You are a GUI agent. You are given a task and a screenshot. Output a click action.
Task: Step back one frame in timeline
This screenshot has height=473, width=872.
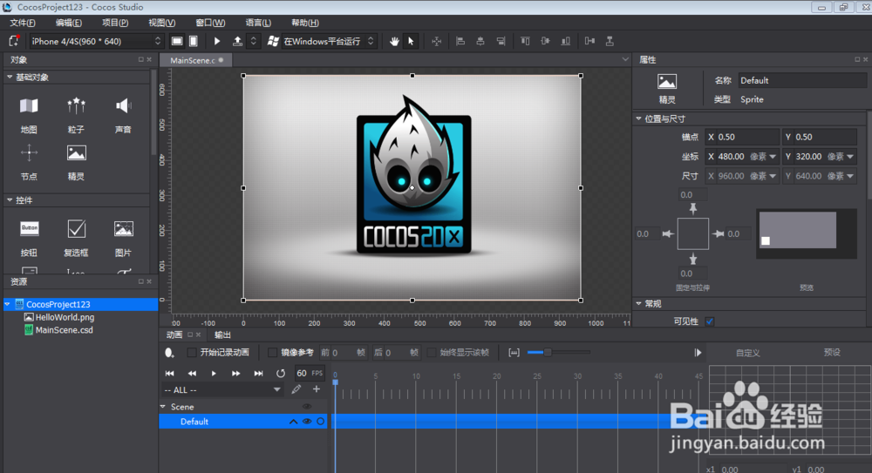(x=192, y=374)
